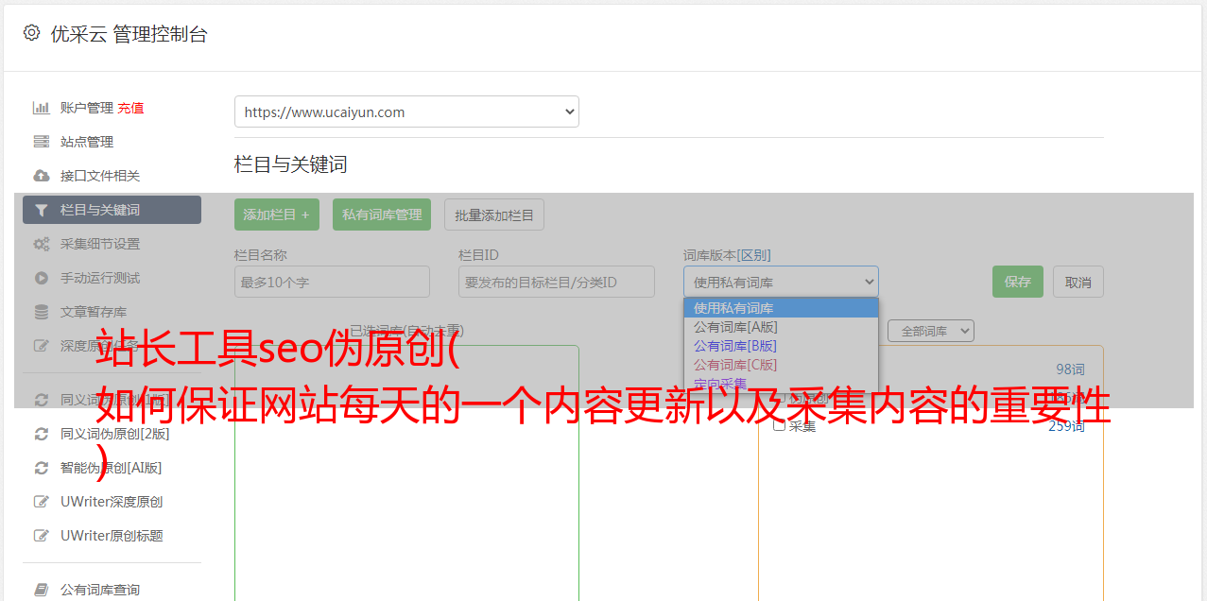Click the gear icon beside 优采云 管理控制台
The height and width of the screenshot is (601, 1207).
tap(31, 33)
